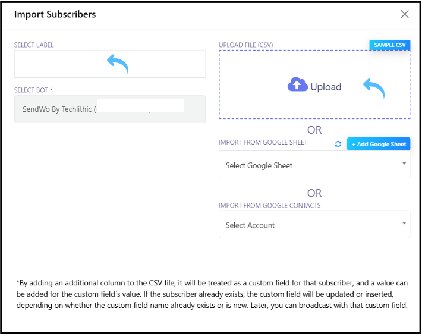422x336 pixels.
Task: Close the Import Subscribers dialog
Action: pos(405,14)
